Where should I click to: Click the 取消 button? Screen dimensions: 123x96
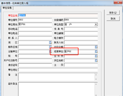pyautogui.click(x=113, y=19)
